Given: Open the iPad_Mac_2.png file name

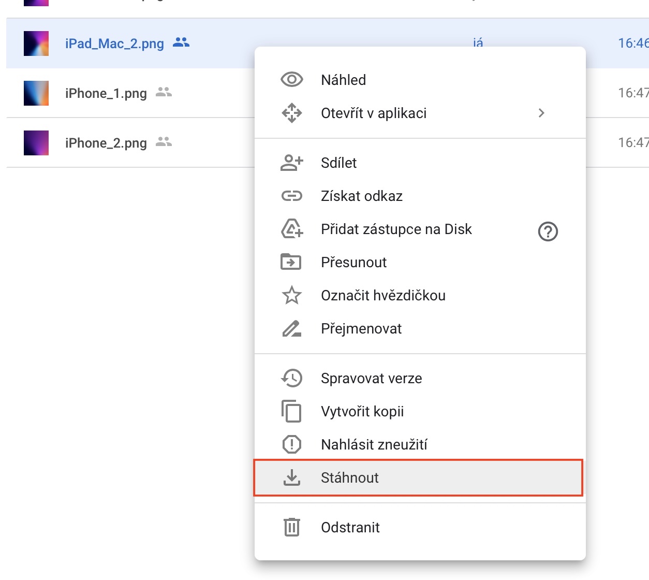Looking at the screenshot, I should click(x=114, y=44).
